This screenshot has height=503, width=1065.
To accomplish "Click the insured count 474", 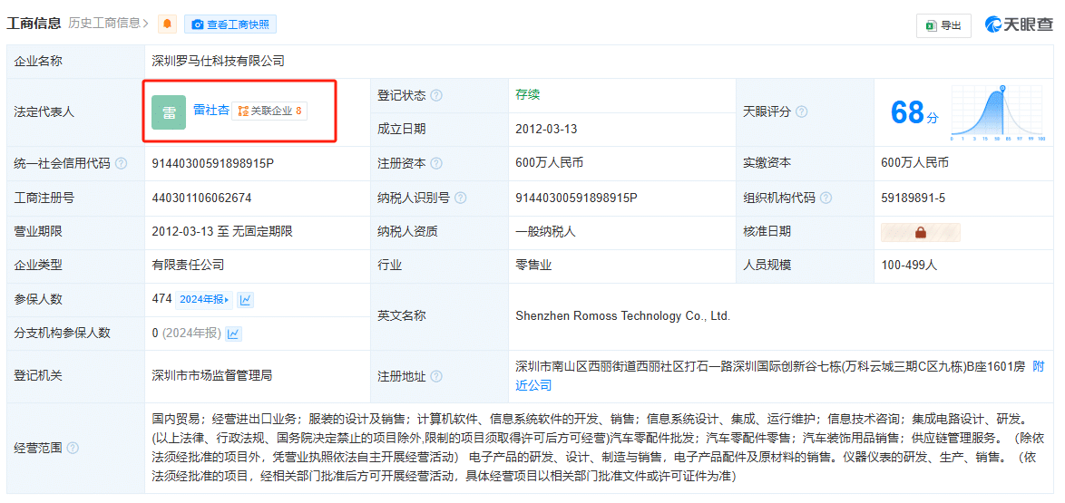I will click(161, 299).
